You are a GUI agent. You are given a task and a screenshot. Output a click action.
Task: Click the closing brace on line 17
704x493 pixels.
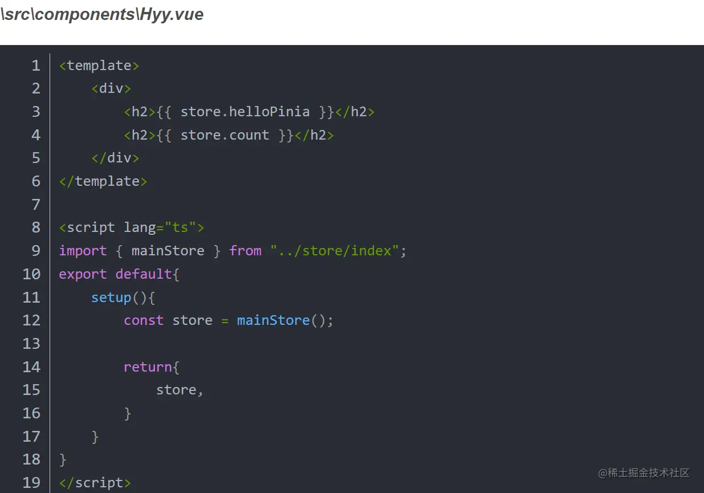(x=95, y=437)
